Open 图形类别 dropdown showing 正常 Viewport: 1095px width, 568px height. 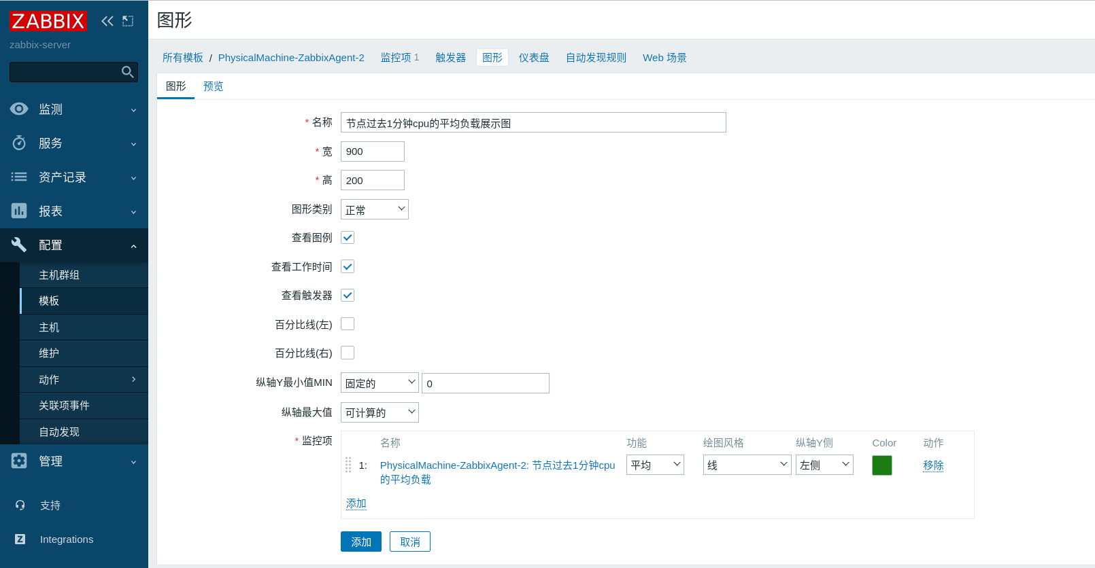tap(375, 209)
